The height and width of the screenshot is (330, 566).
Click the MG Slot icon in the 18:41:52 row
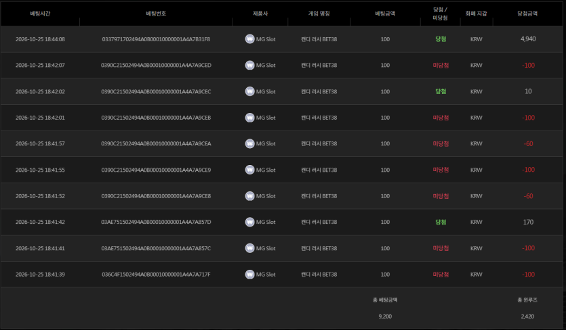coord(250,196)
